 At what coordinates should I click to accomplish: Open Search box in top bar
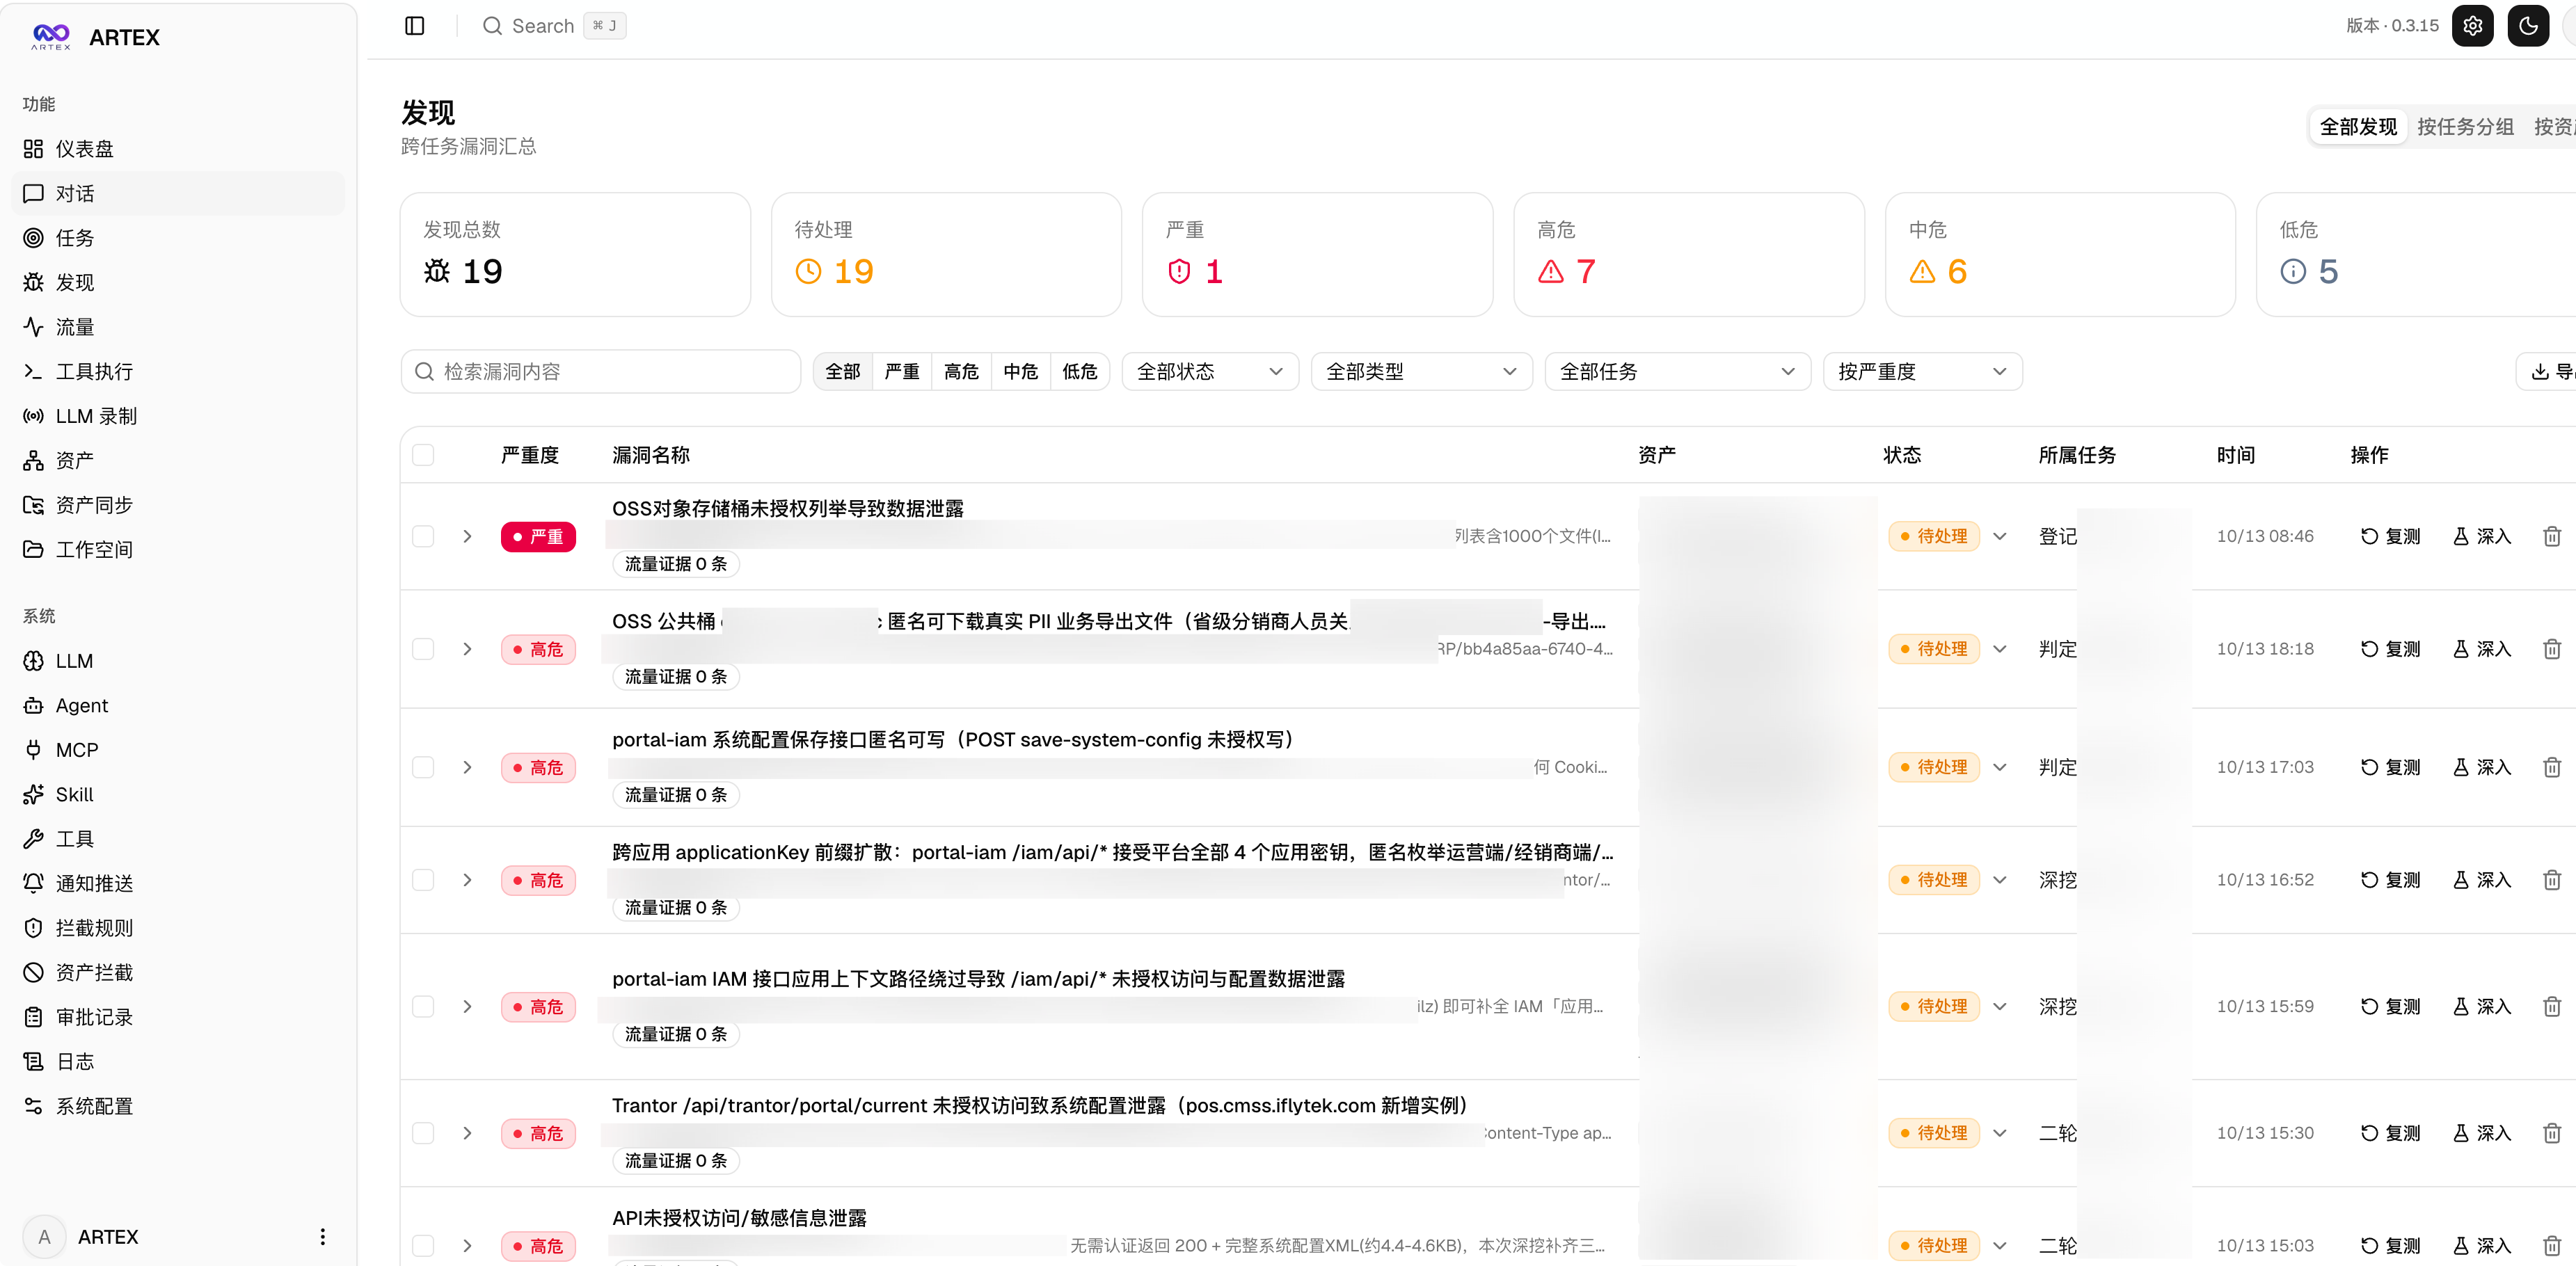click(x=554, y=26)
